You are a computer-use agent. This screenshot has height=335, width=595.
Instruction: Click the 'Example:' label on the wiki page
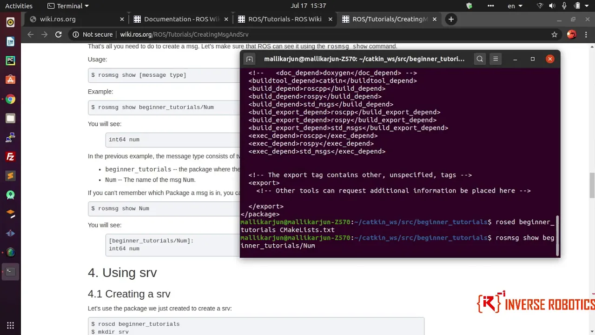100,92
